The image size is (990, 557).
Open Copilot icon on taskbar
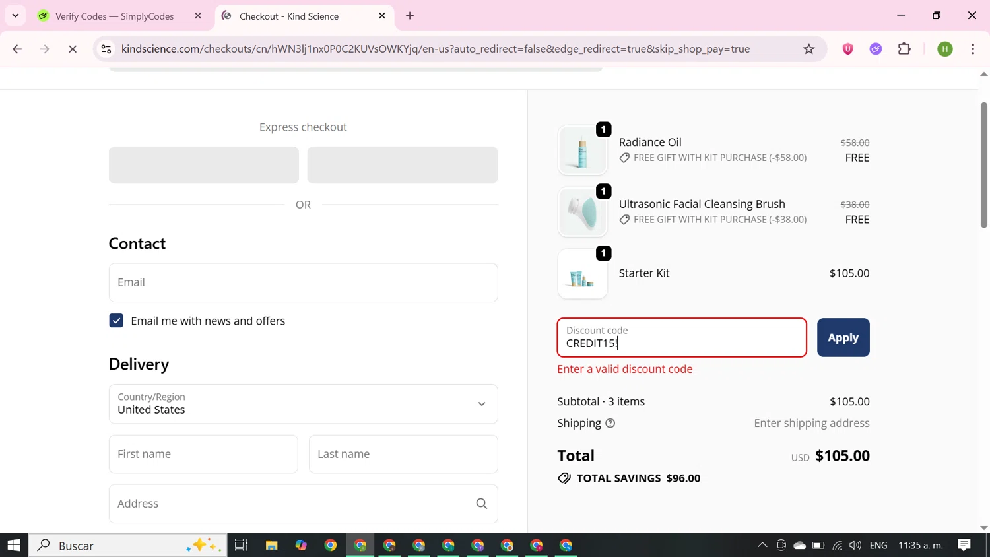301,545
